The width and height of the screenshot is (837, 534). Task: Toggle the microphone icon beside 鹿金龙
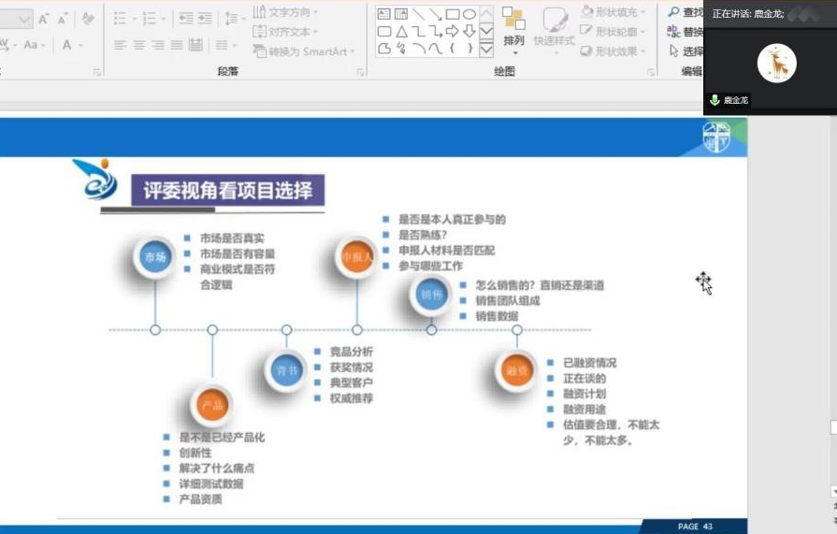click(x=715, y=100)
